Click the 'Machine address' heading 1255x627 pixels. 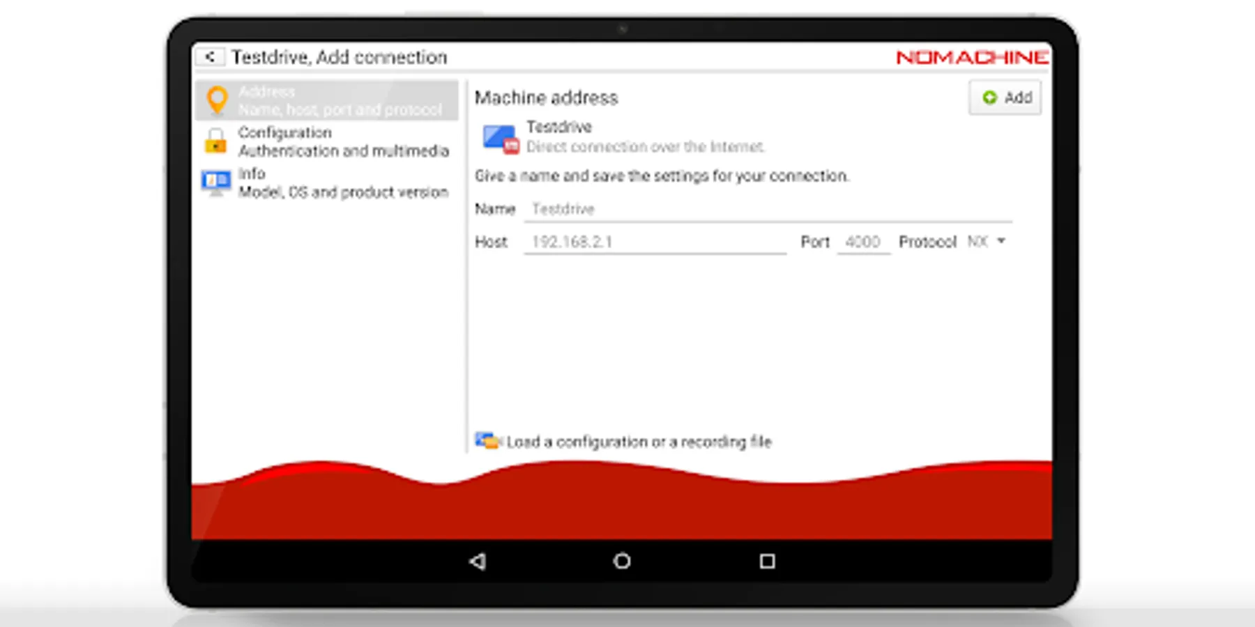tap(547, 98)
